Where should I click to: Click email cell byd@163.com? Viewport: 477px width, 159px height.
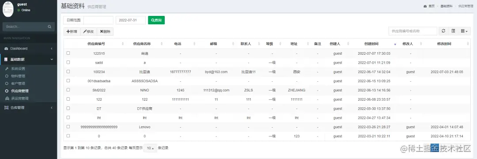click(216, 72)
